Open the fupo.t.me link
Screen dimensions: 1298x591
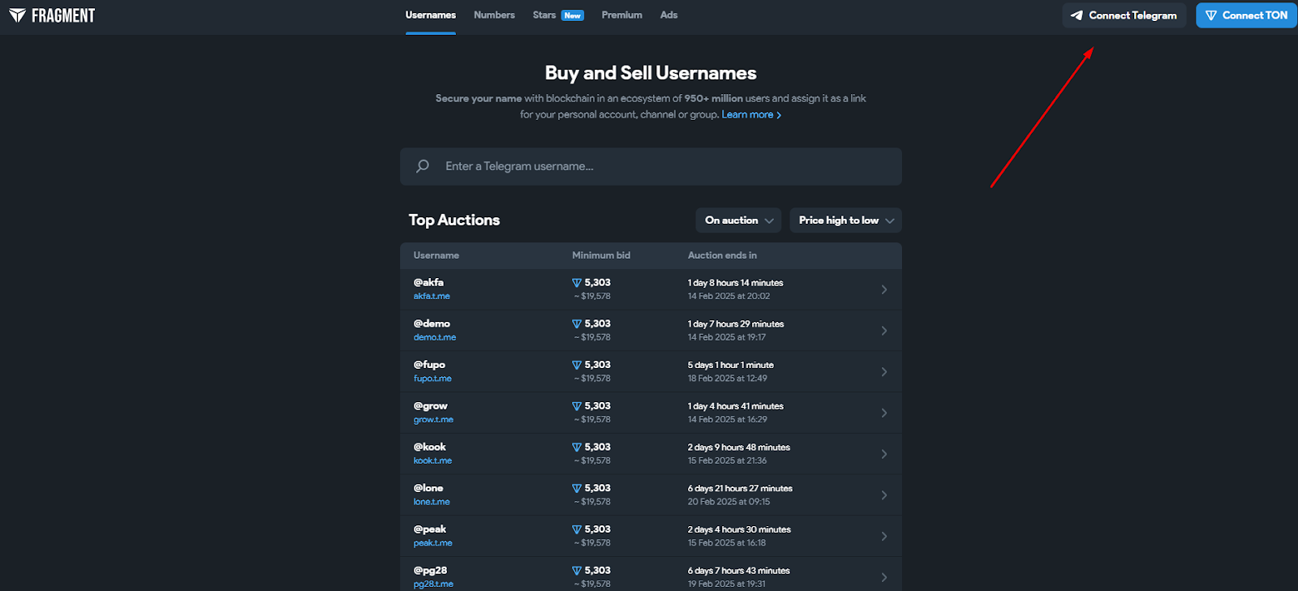432,379
